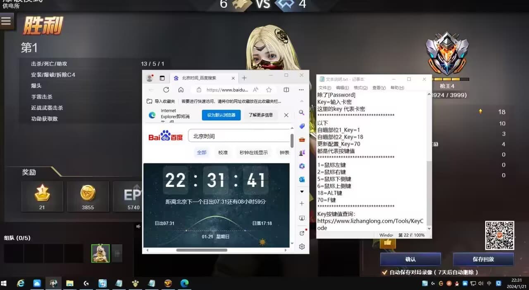Click 了解更多信息 button
Screen dimensions: 529x290
coord(261,115)
